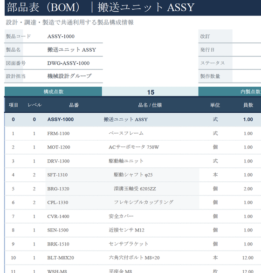Viewport: 261px width, 273px height.
Task: Select unit 個 in MOT-1200 row
Action: 215,147
